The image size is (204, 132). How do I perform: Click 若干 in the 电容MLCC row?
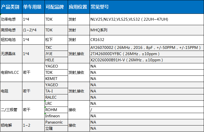[x=33, y=72]
